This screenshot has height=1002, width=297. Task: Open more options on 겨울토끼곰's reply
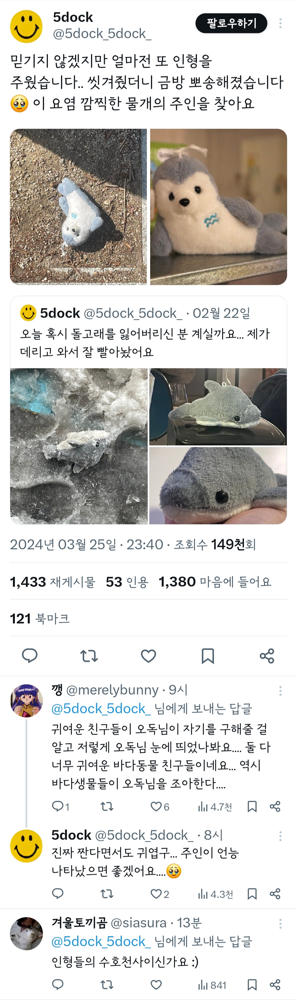280,924
